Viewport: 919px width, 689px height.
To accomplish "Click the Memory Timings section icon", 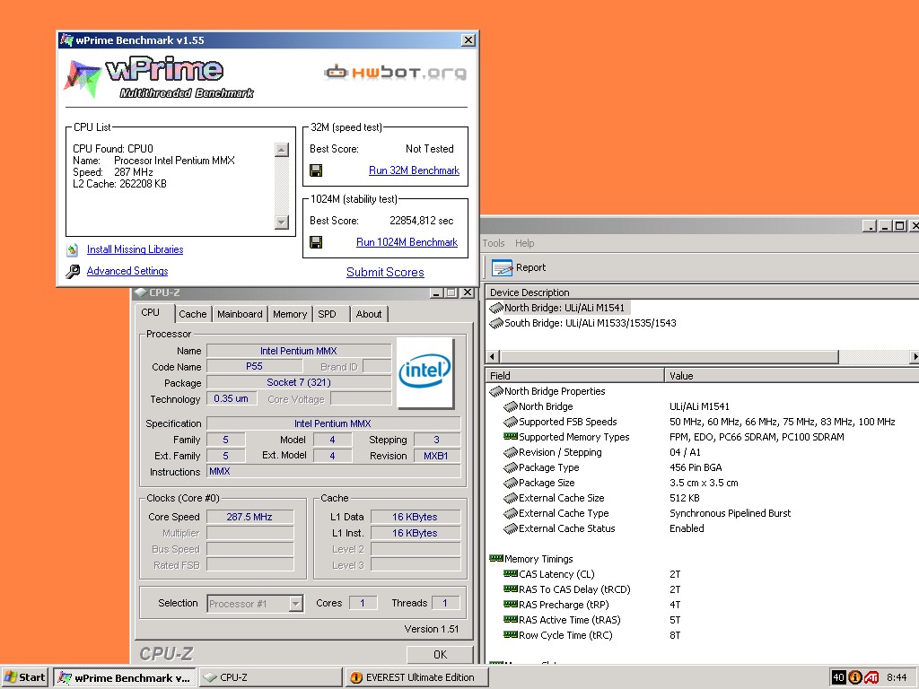I will pyautogui.click(x=495, y=558).
